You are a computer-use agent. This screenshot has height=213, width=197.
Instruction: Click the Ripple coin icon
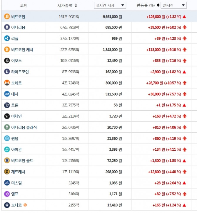tap(7, 38)
